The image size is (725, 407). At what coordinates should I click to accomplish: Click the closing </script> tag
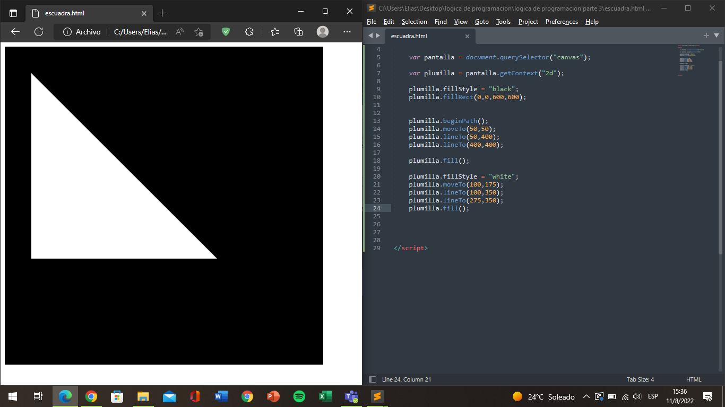point(411,248)
